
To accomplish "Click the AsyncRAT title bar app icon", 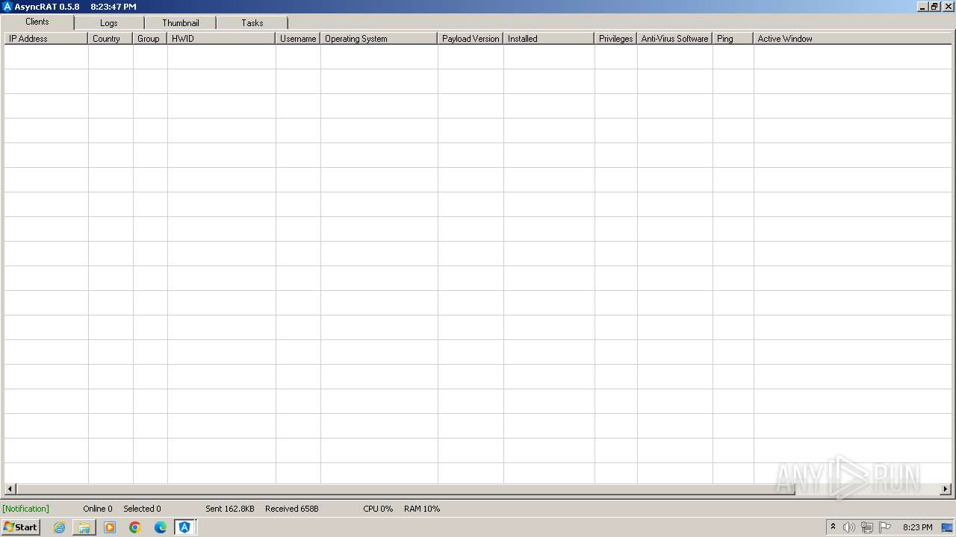I will [x=7, y=7].
